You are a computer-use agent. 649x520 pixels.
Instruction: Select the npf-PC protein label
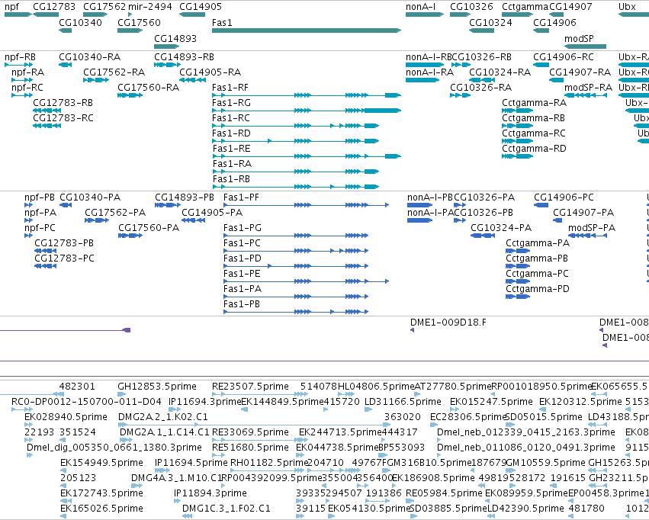pos(40,228)
